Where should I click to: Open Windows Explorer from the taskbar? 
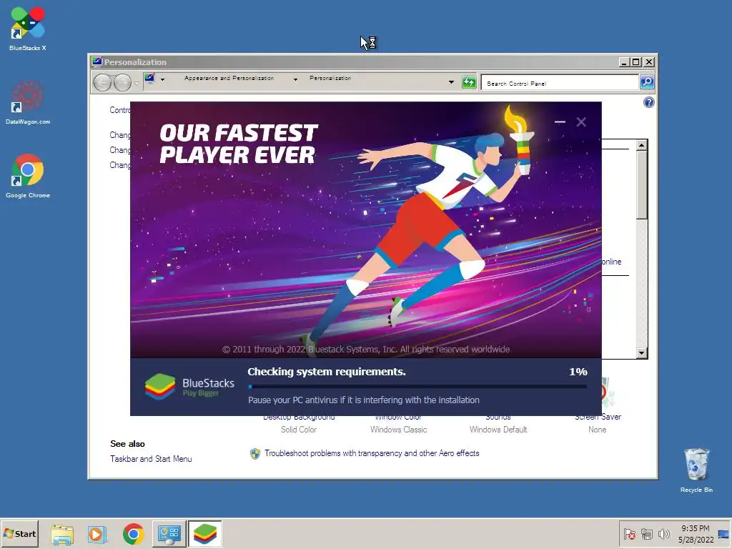[x=62, y=534]
